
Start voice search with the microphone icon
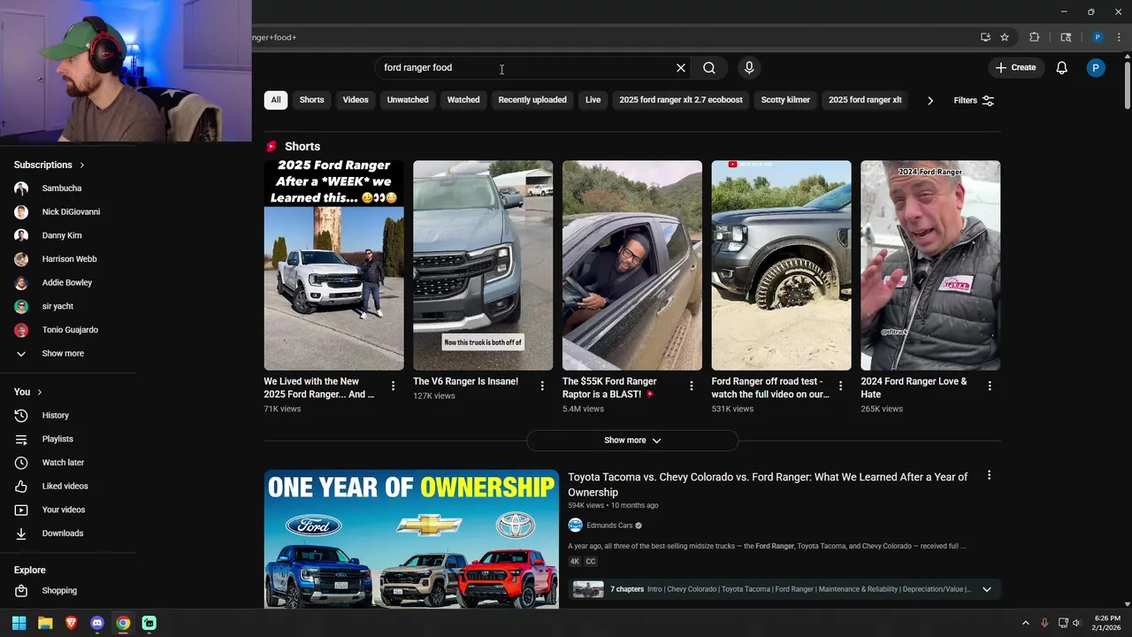(749, 67)
